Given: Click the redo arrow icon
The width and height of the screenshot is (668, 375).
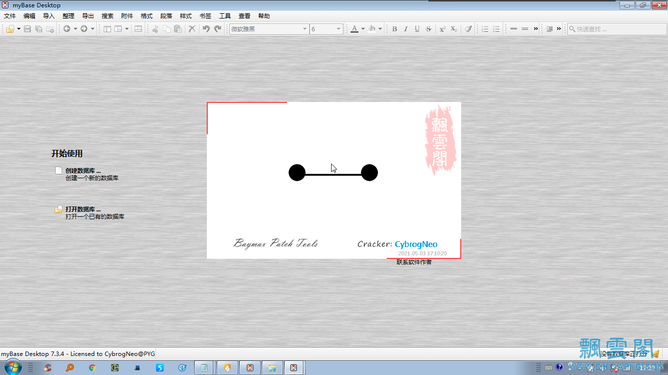Looking at the screenshot, I should click(218, 29).
